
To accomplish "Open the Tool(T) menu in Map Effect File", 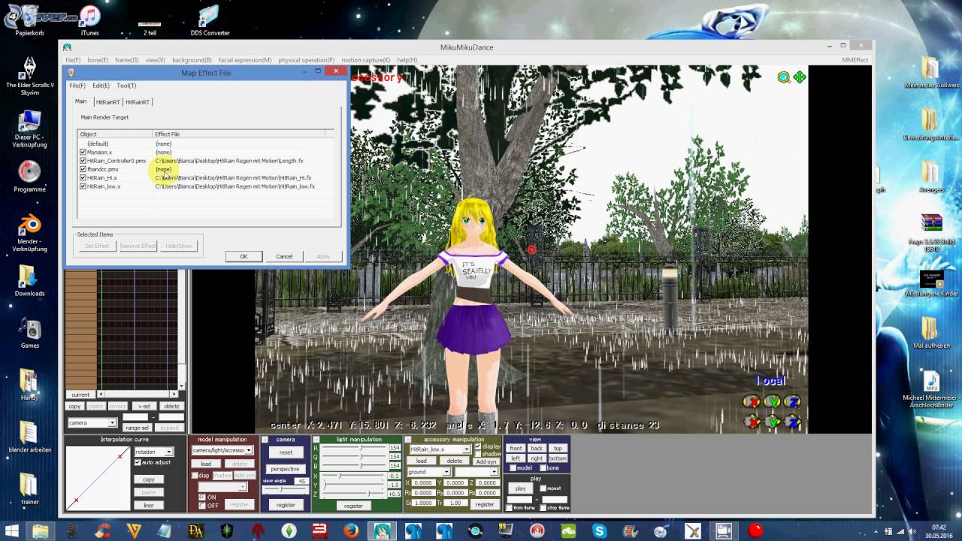I will tap(126, 86).
